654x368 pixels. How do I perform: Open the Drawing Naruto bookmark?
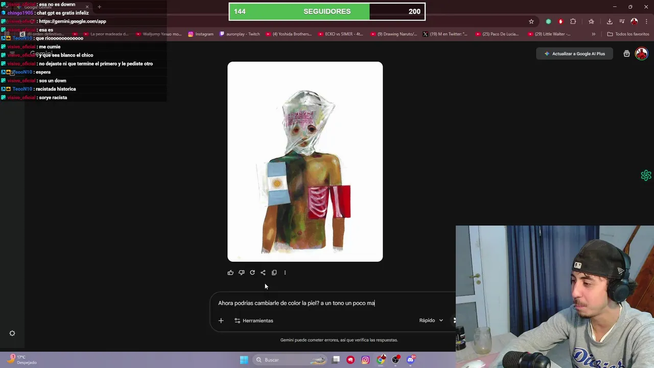click(x=393, y=34)
